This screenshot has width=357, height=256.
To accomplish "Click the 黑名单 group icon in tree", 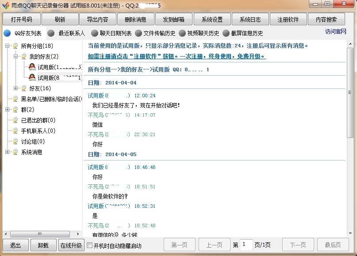I will click(x=15, y=99).
